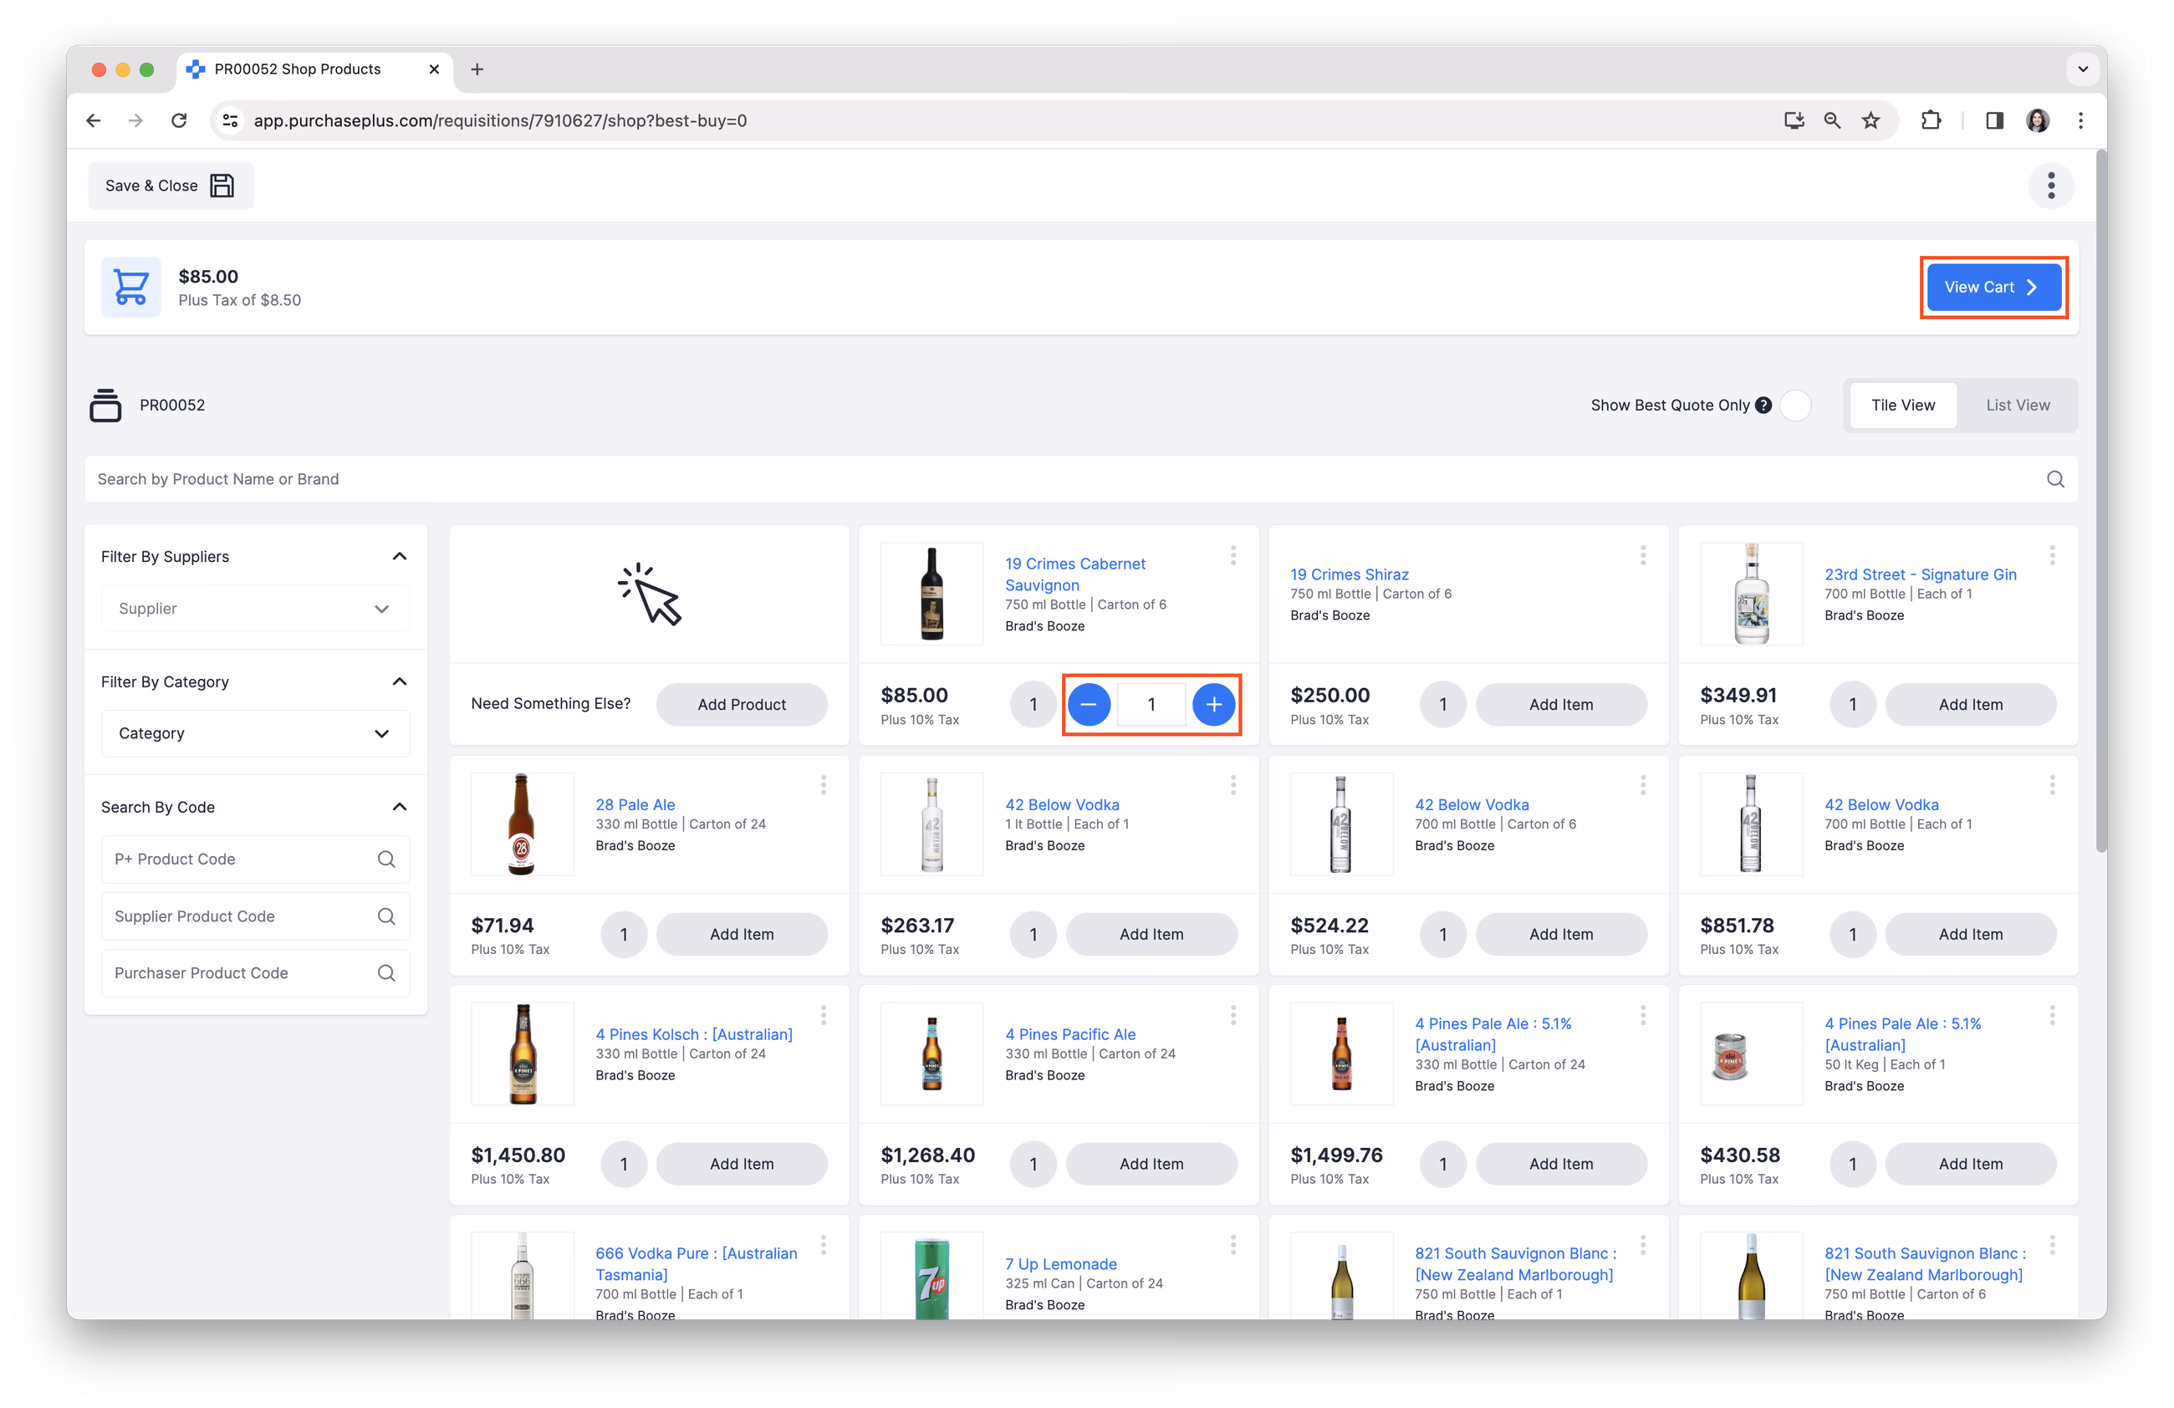The width and height of the screenshot is (2174, 1408).
Task: Click the Add Product button
Action: point(741,704)
